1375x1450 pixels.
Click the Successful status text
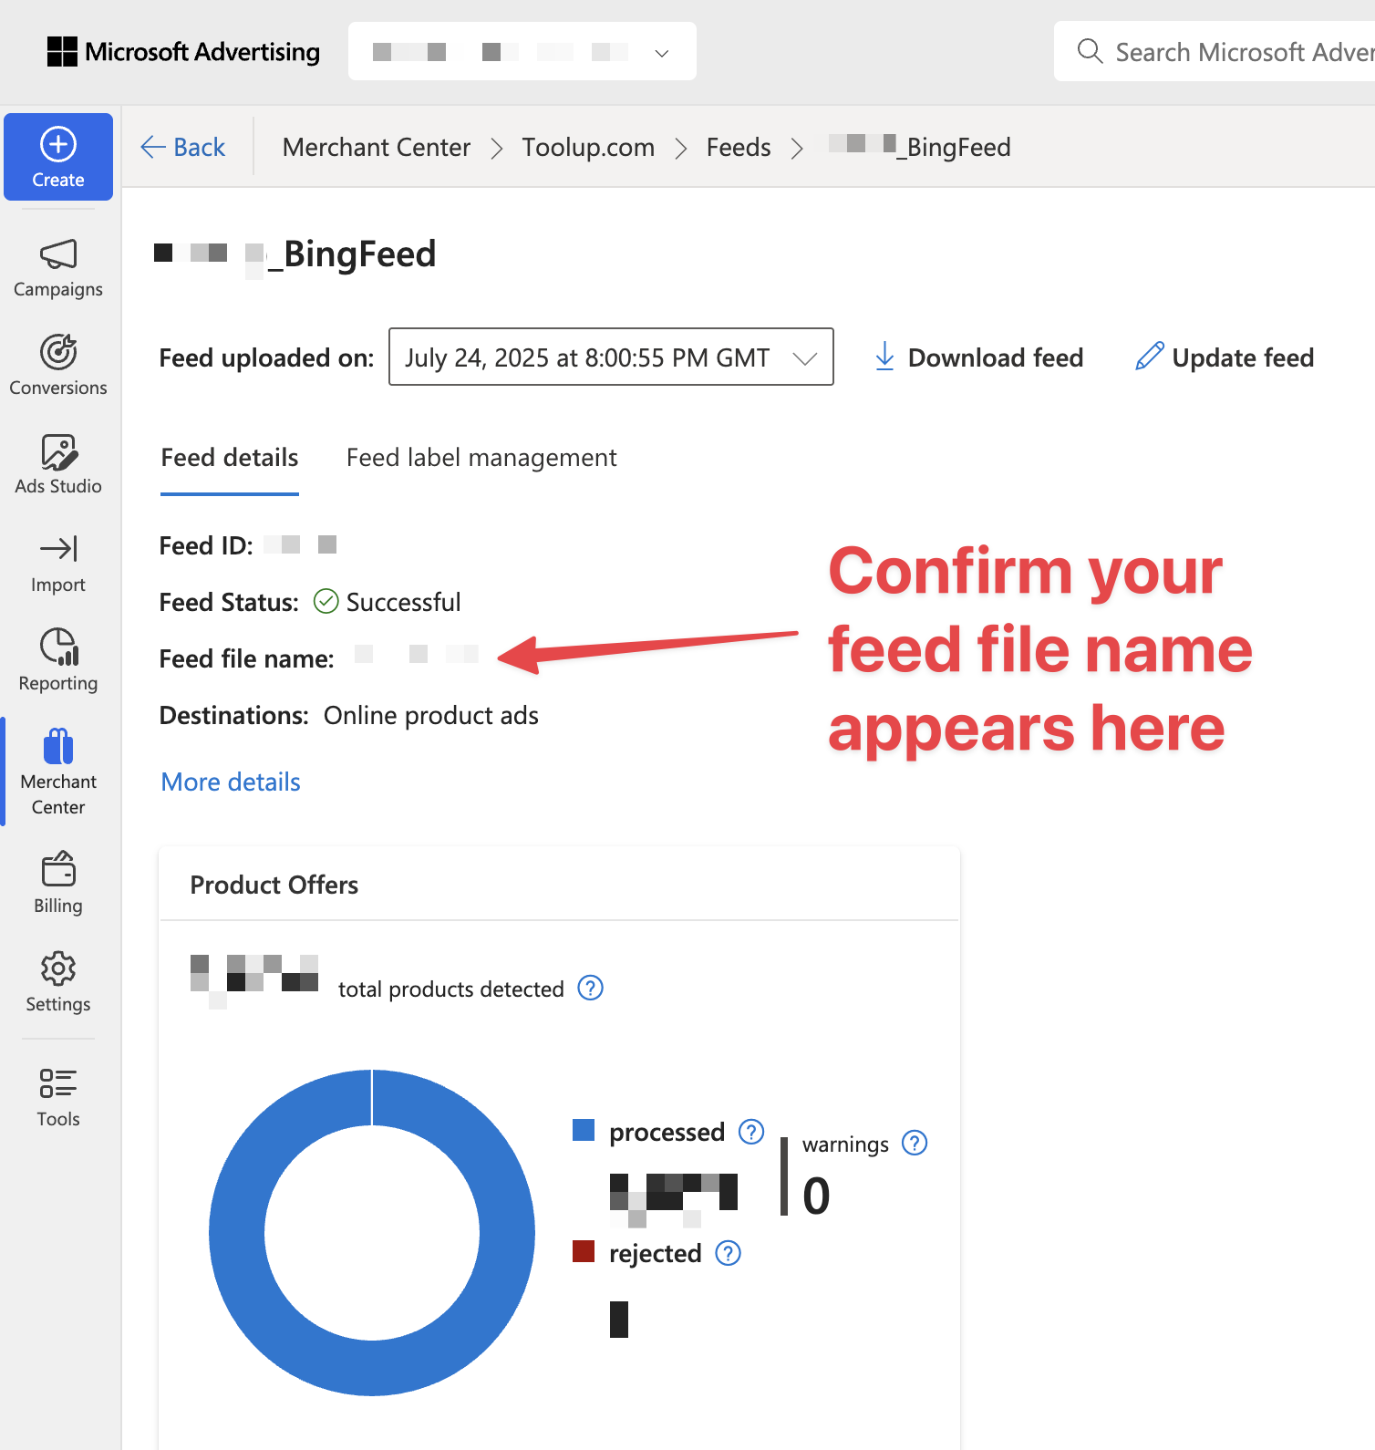pos(403,602)
